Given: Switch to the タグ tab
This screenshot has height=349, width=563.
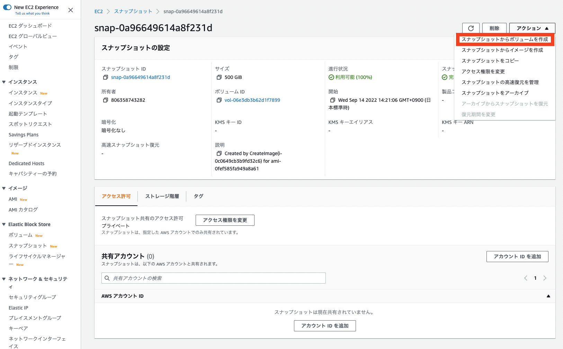Looking at the screenshot, I should tap(198, 196).
